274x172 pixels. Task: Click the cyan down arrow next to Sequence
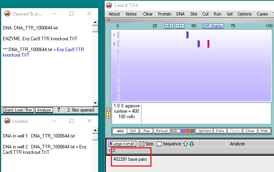pyautogui.click(x=192, y=144)
